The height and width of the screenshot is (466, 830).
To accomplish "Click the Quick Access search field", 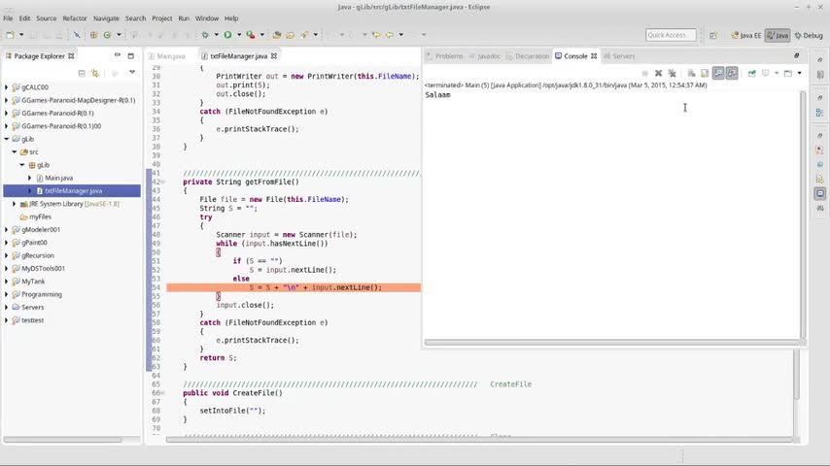I will pos(671,35).
